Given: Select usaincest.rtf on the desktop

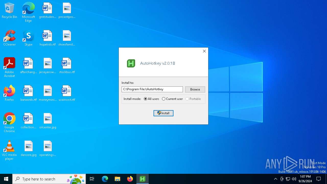Looking at the screenshot, I should [67, 94].
